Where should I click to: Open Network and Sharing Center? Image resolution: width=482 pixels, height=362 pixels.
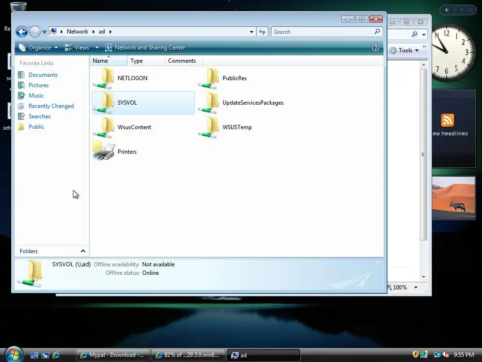point(145,48)
